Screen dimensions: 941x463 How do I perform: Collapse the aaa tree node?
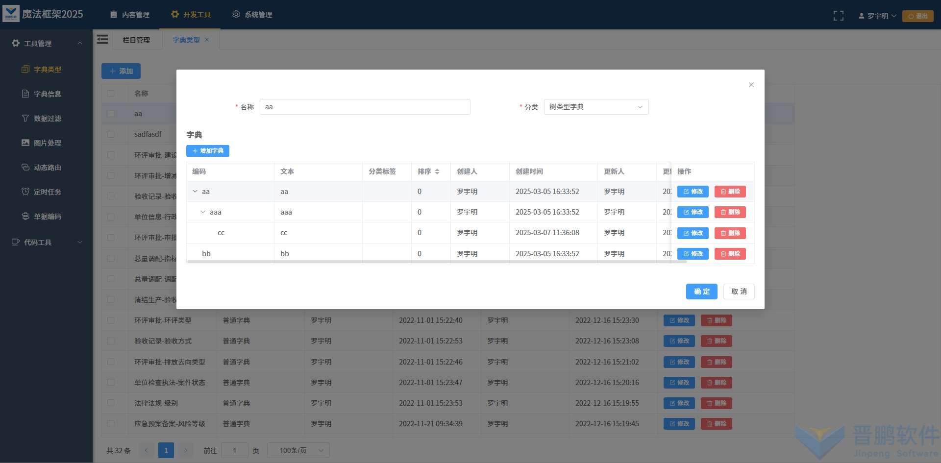pos(203,212)
